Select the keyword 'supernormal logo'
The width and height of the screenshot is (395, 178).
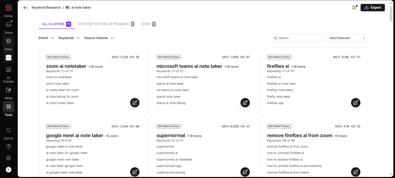pyautogui.click(x=169, y=166)
